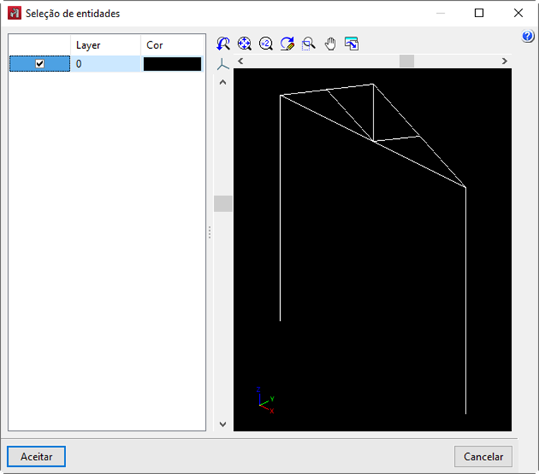Click the layer 0 black color swatch

coord(172,64)
